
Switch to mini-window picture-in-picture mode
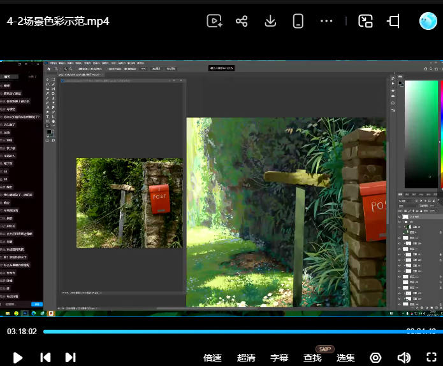365,21
